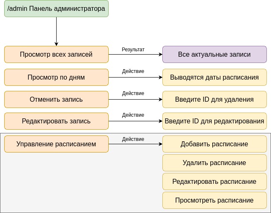Open the Просмотреть расписание option
271x213 pixels.
coord(214,200)
